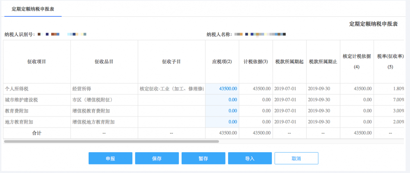The height and width of the screenshot is (173, 410).
Task: Click the 纳税人识别号 label
Action: pos(20,34)
